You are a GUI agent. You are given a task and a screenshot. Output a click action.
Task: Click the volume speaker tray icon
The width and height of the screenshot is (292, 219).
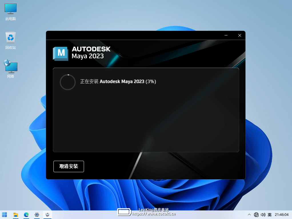pos(263,215)
